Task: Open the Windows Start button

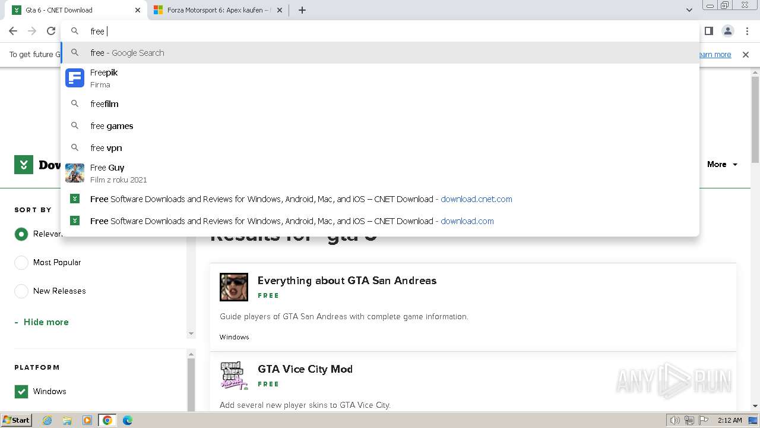Action: [17, 420]
